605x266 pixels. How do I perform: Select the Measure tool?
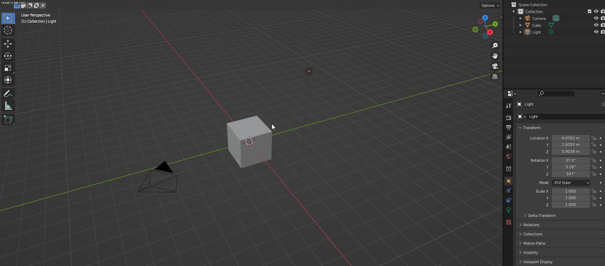click(8, 106)
